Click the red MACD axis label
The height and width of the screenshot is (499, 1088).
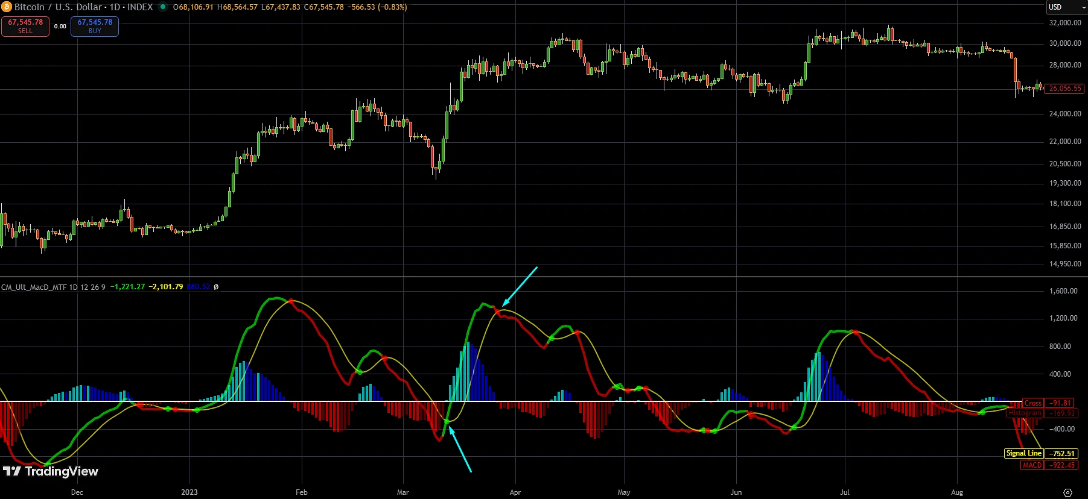click(x=1032, y=465)
